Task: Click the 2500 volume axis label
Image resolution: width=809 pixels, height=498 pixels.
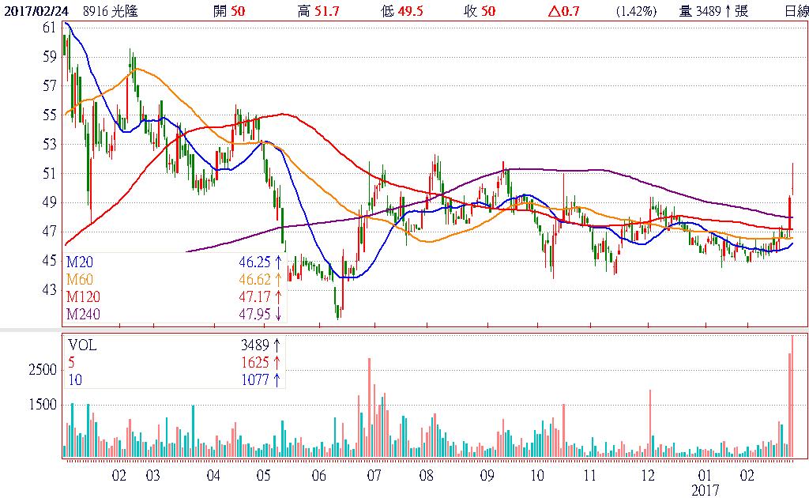Action: (x=43, y=369)
